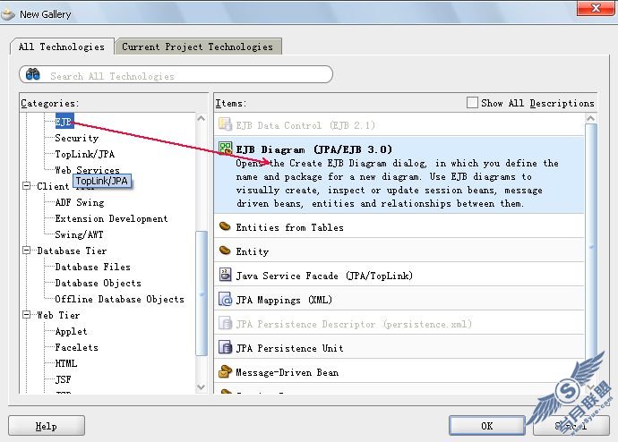Switch to All Technologies tab

(62, 47)
